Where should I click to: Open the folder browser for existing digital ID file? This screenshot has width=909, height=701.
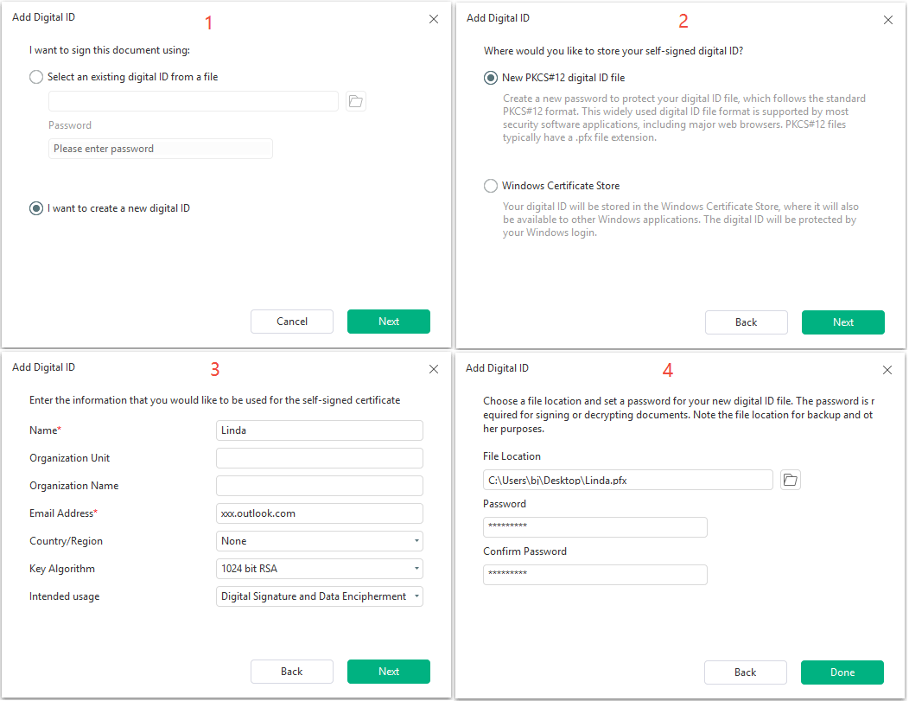[355, 101]
